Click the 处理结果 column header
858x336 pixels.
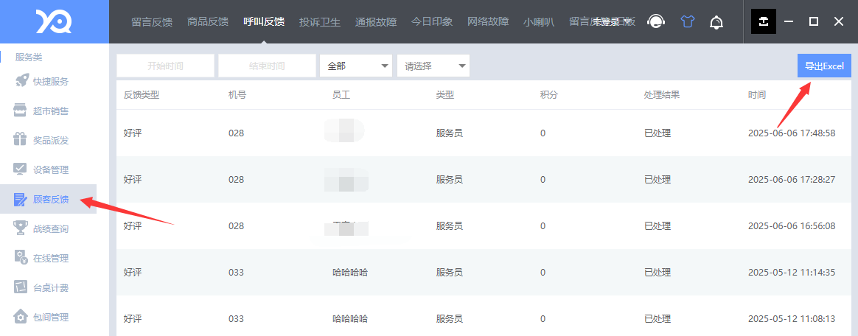click(x=662, y=94)
